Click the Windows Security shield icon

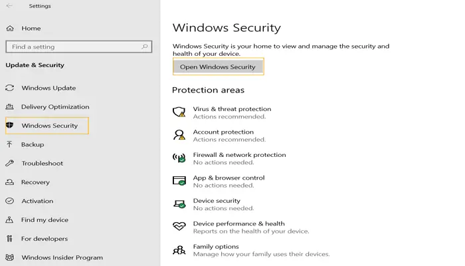point(10,125)
